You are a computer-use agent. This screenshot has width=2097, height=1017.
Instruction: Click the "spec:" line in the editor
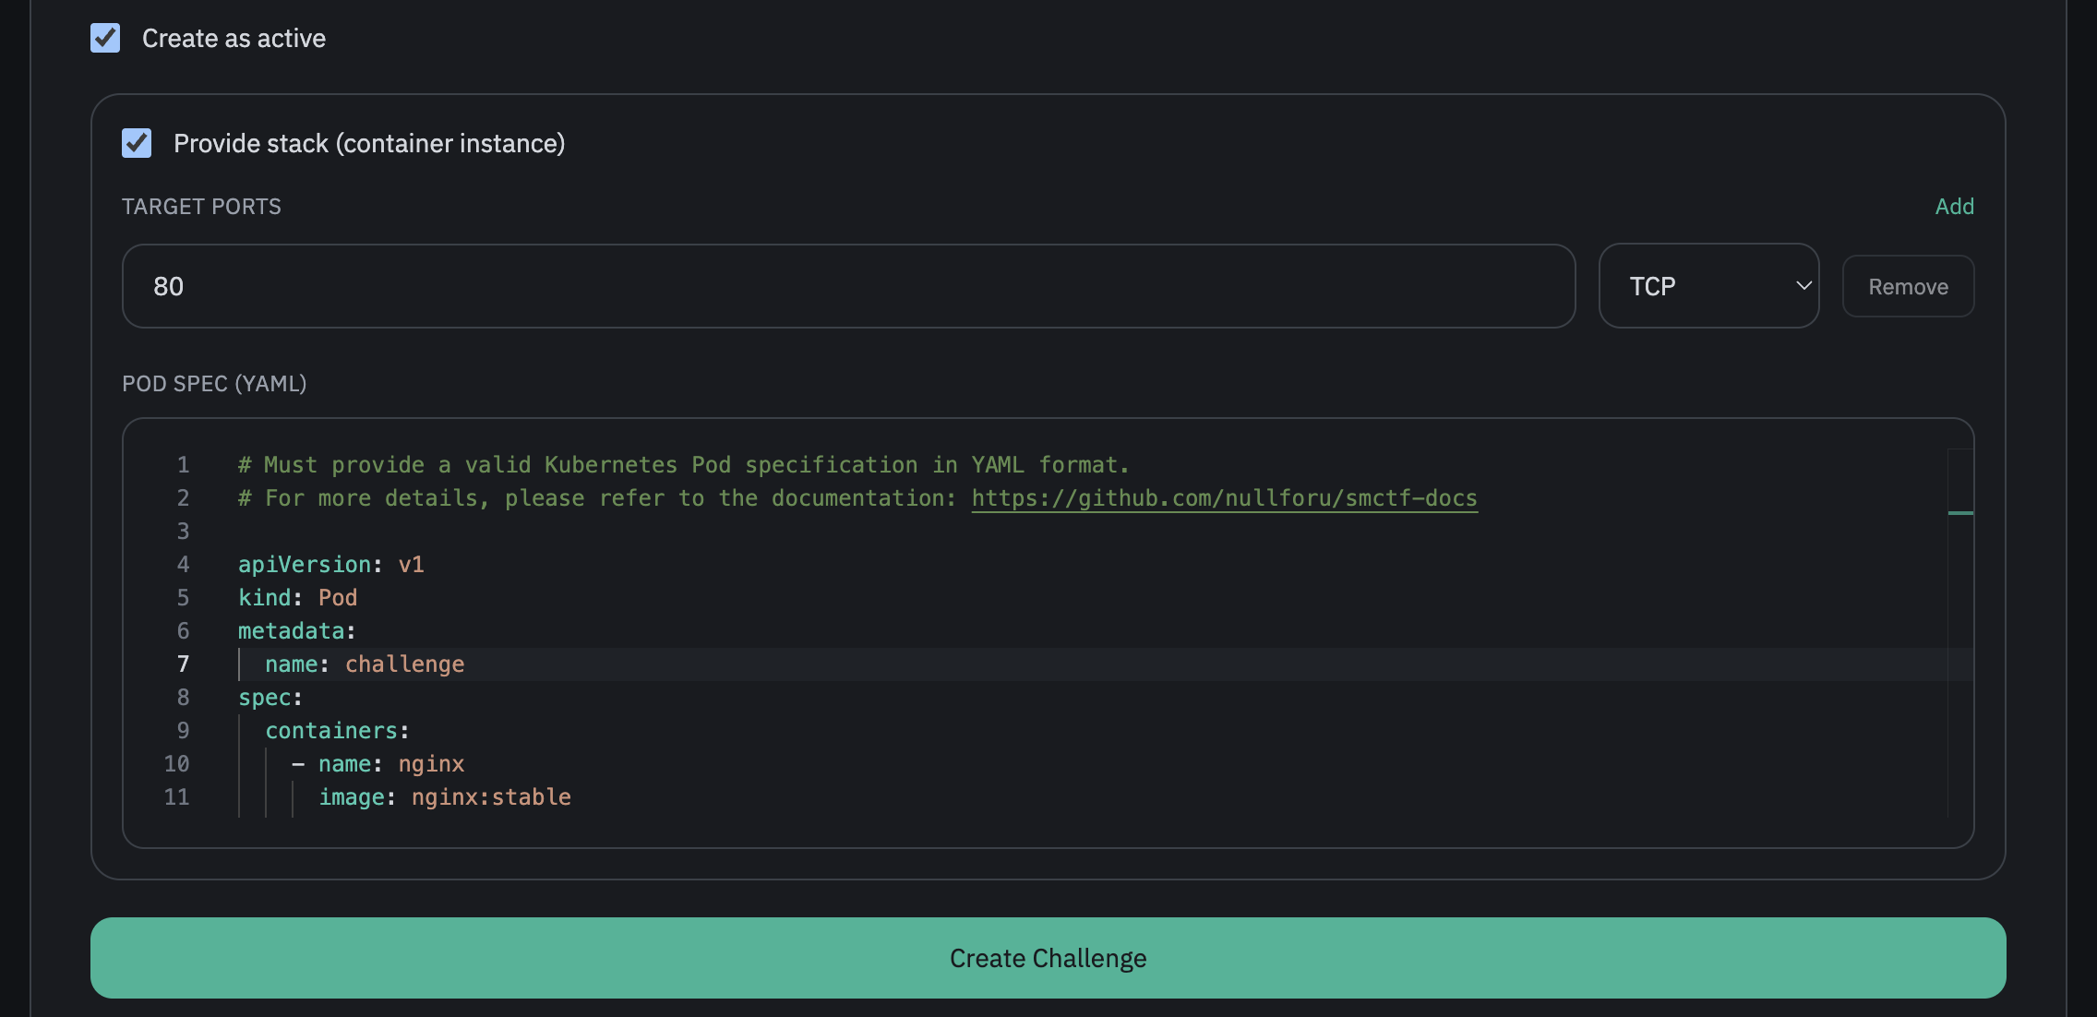click(x=270, y=697)
